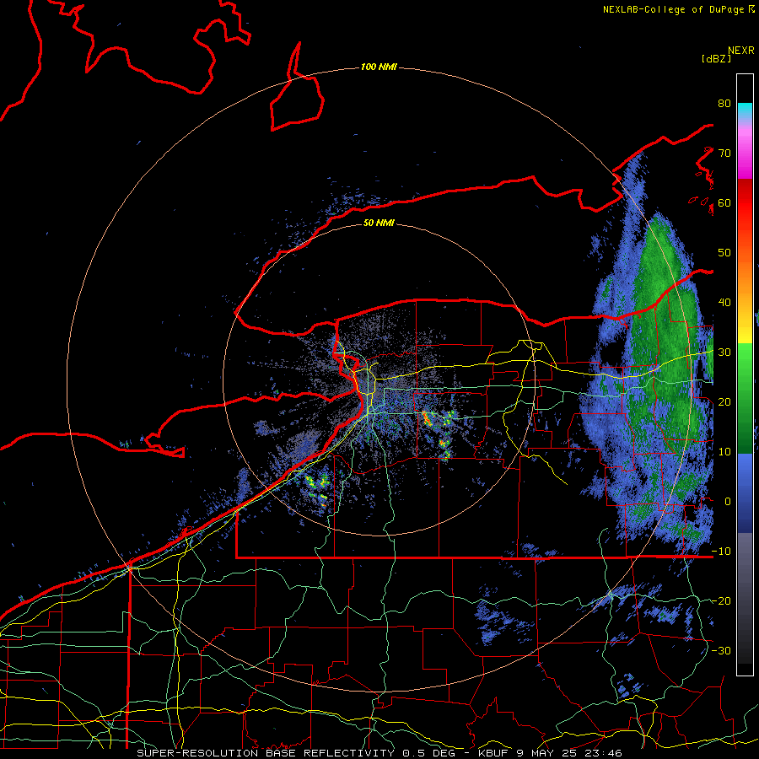Click the 100 NMI range ring label
The width and height of the screenshot is (759, 759).
(379, 67)
